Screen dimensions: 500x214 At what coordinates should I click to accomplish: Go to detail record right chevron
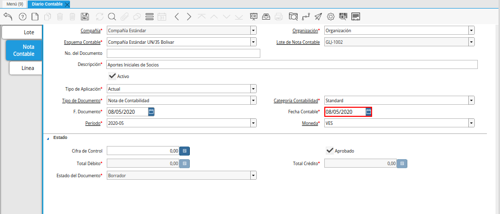(x=189, y=17)
